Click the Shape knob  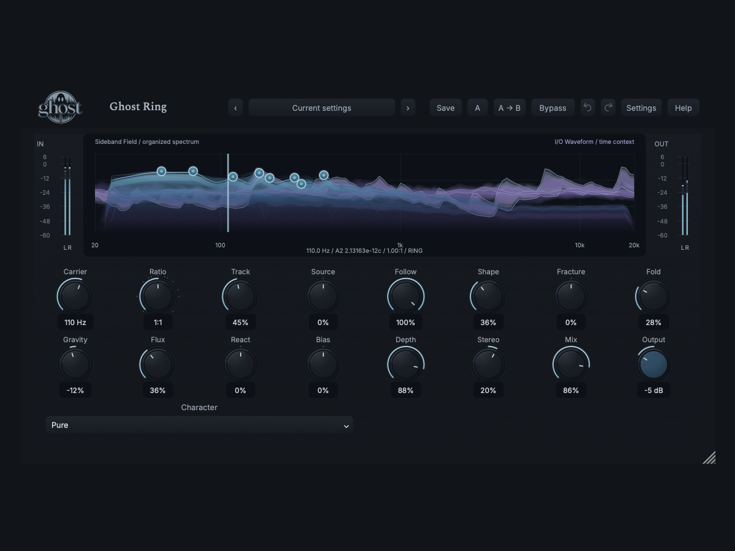488,297
